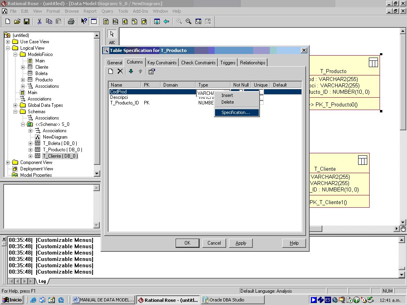The height and width of the screenshot is (305, 407).
Task: Collapse the Logical View node
Action: (8, 48)
